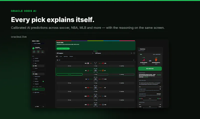Click the Mariners logo next to SEA

[x=103, y=105]
